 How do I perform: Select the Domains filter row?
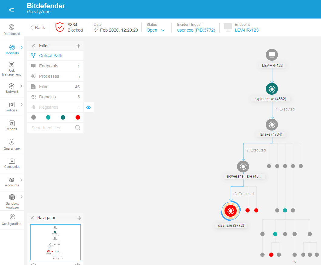click(55, 97)
